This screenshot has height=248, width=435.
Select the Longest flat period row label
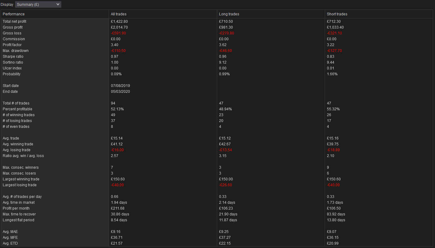click(x=18, y=220)
